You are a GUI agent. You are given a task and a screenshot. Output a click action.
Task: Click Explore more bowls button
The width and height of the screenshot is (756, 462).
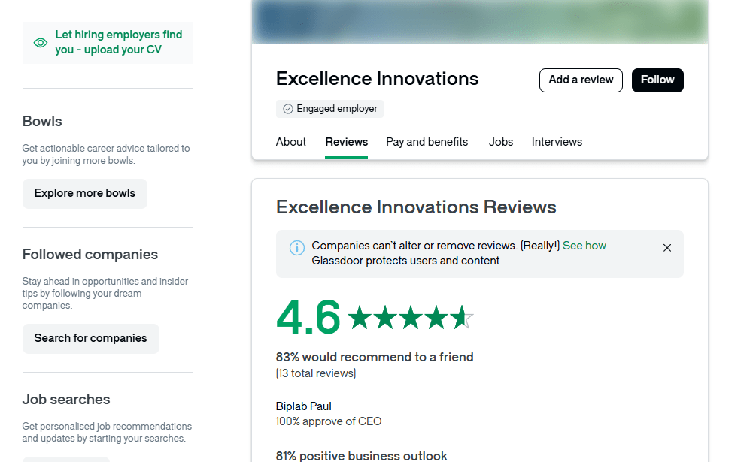coord(85,194)
